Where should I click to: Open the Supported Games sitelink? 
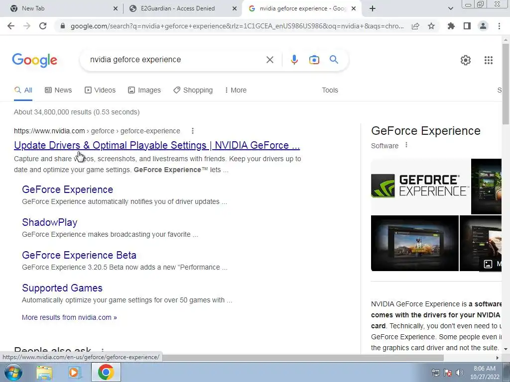(62, 288)
